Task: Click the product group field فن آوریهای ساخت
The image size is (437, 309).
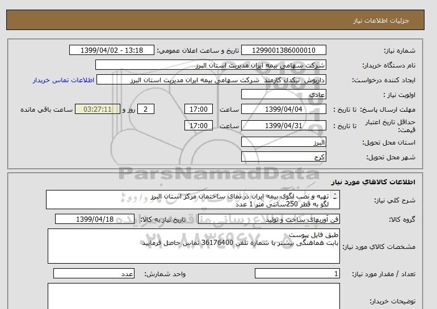Action: pyautogui.click(x=268, y=219)
